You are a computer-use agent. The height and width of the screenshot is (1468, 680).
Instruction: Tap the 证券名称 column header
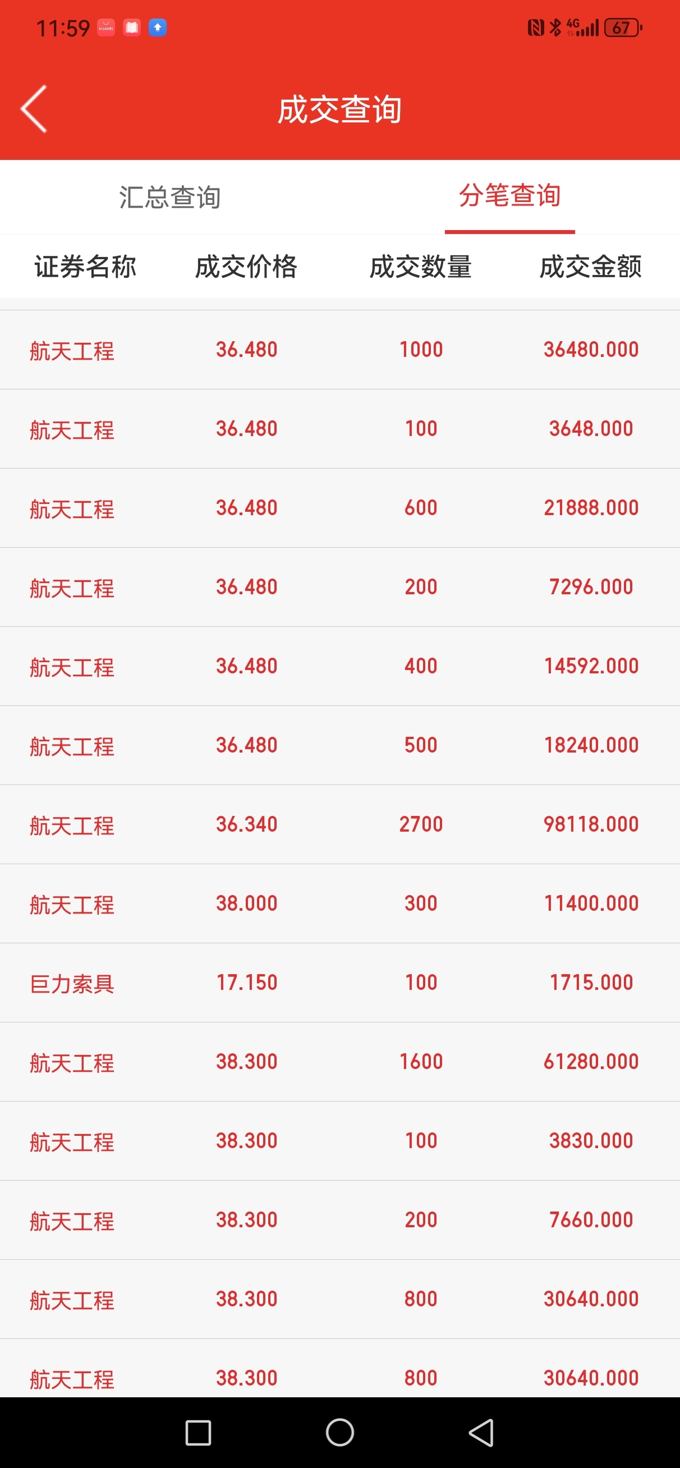(x=85, y=267)
